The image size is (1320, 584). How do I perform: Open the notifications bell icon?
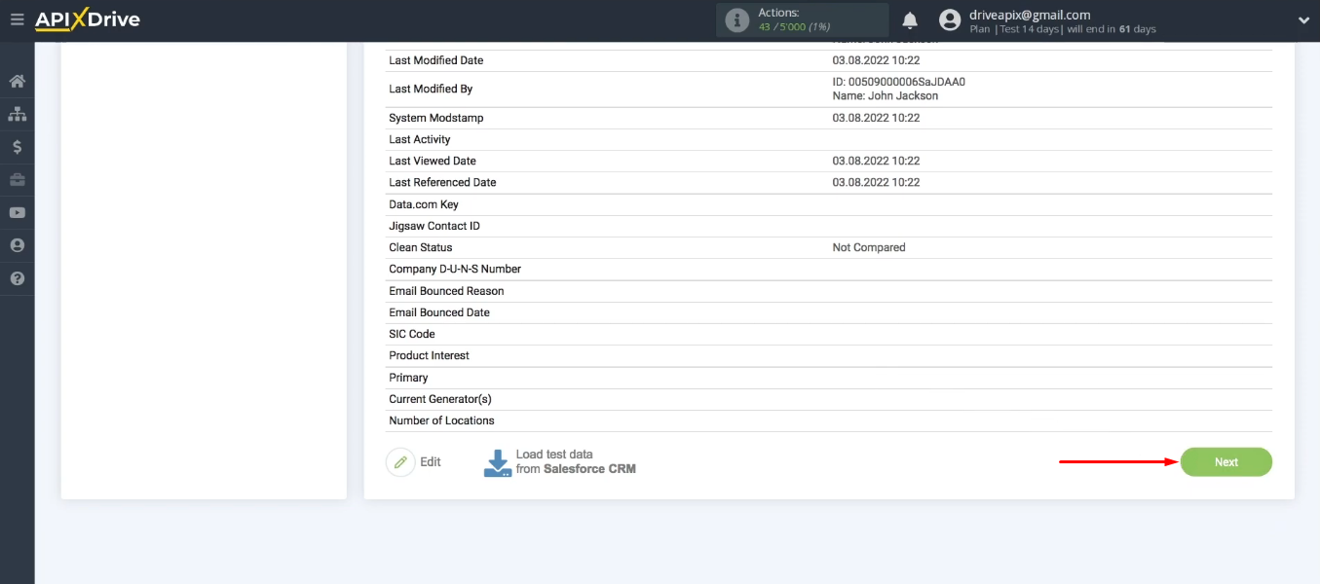909,19
